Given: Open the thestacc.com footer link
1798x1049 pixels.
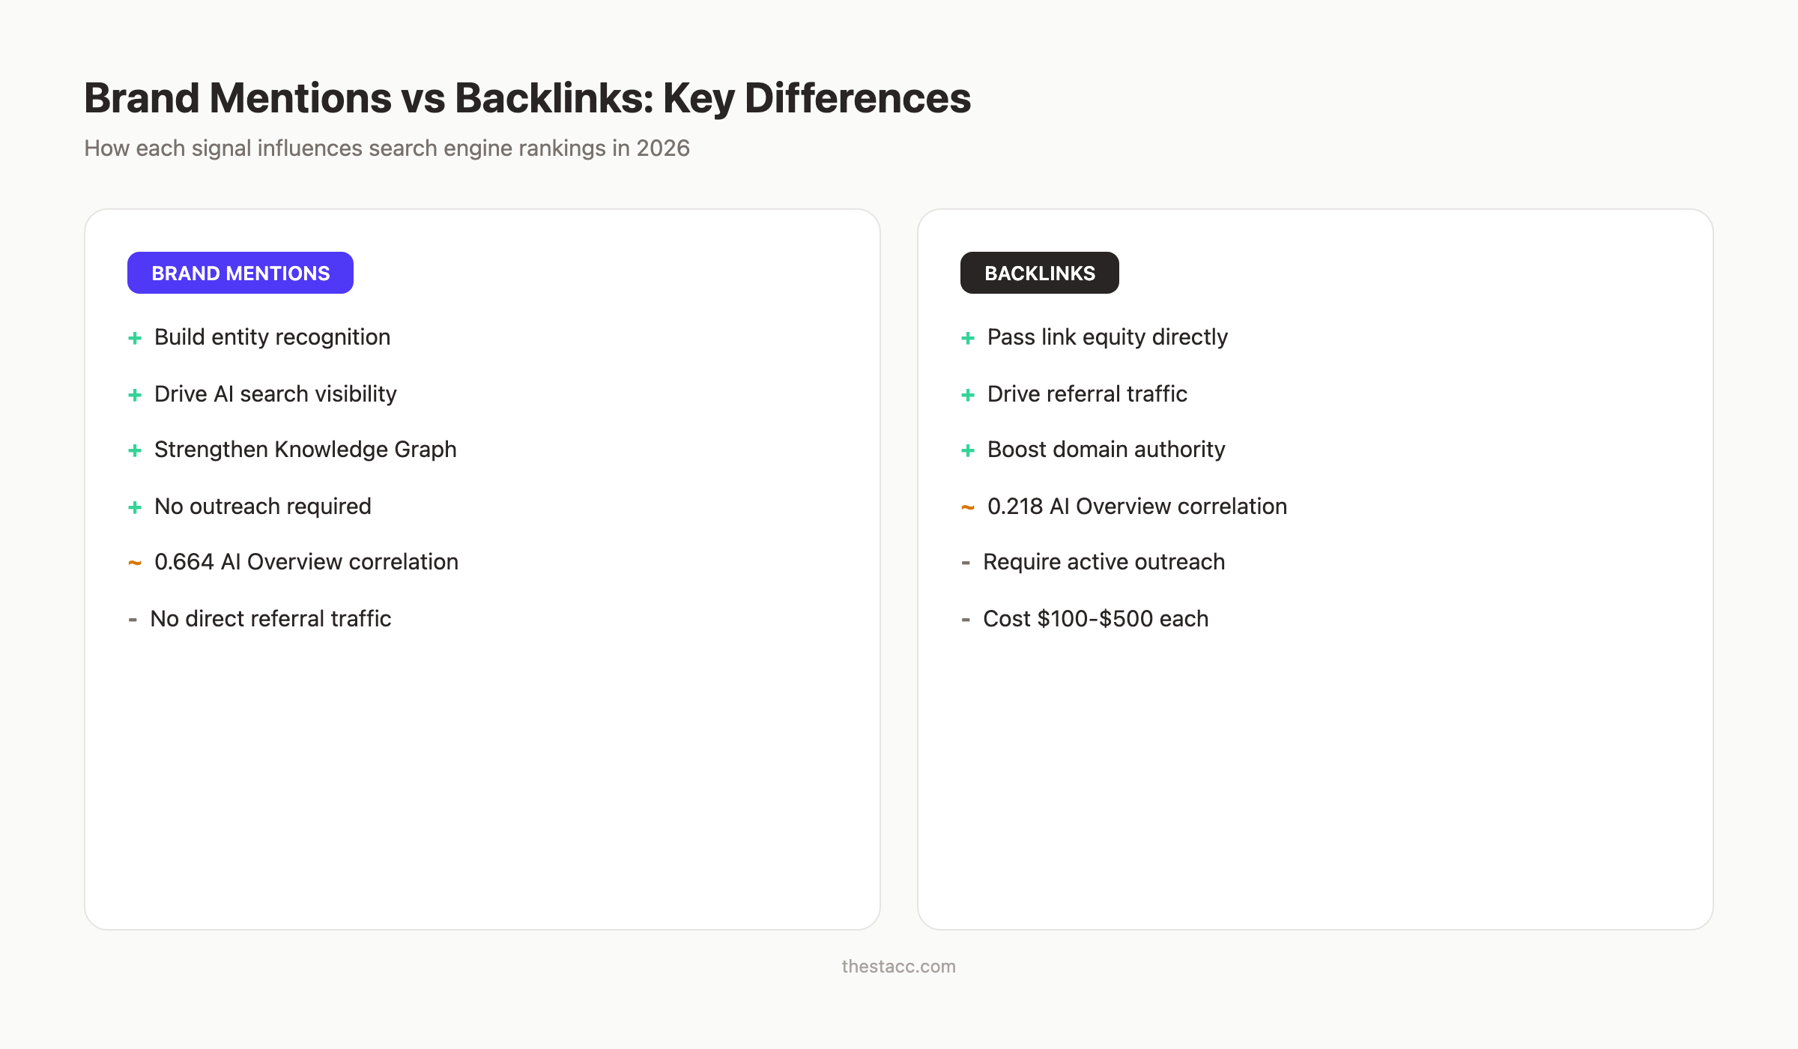Looking at the screenshot, I should coord(898,966).
